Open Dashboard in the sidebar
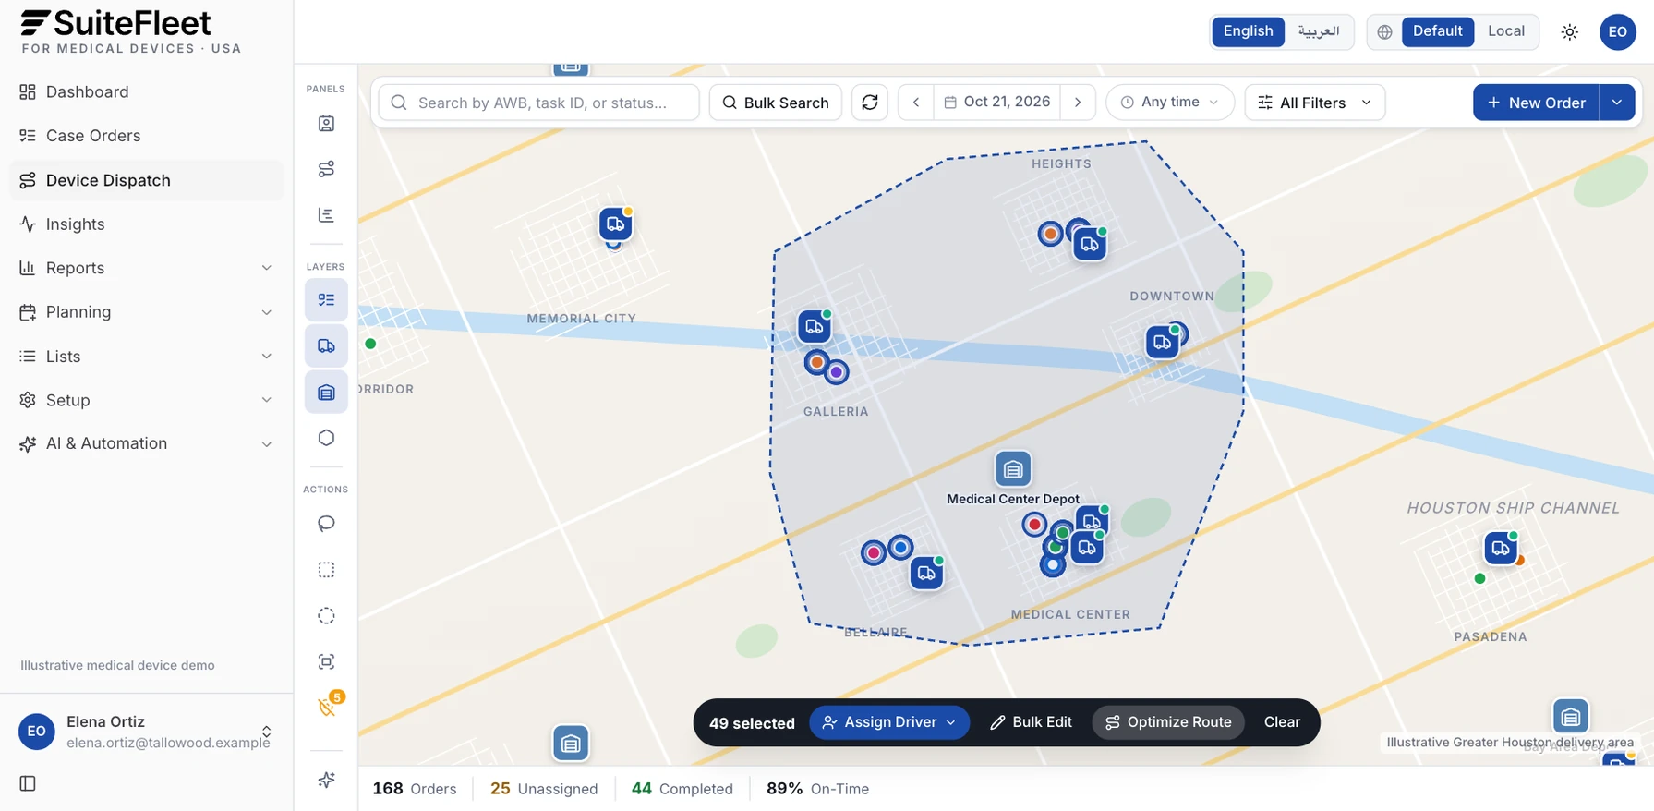 147,91
